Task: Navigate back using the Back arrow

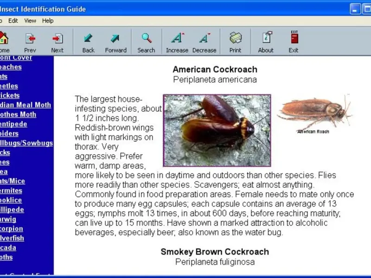Action: point(88,42)
